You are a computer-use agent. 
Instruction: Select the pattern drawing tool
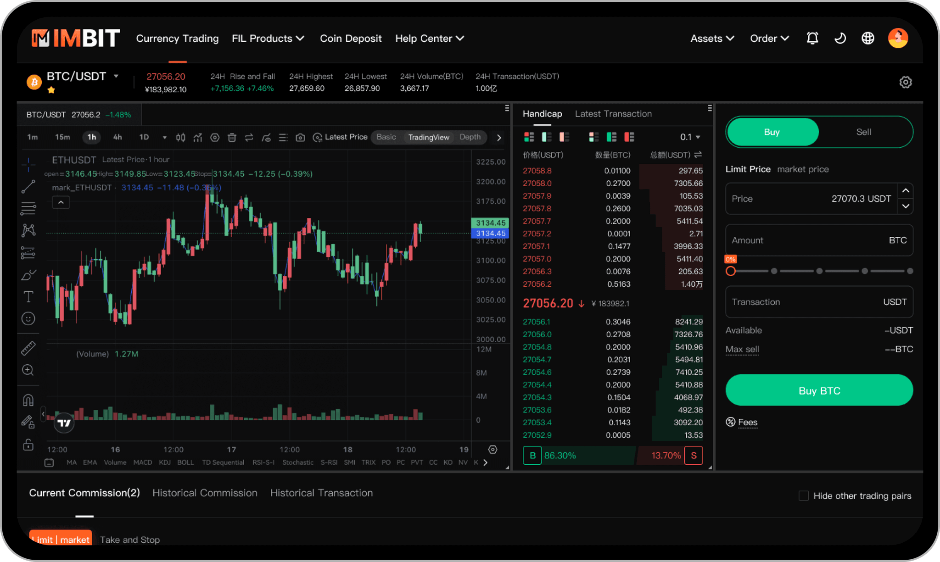[x=28, y=230]
